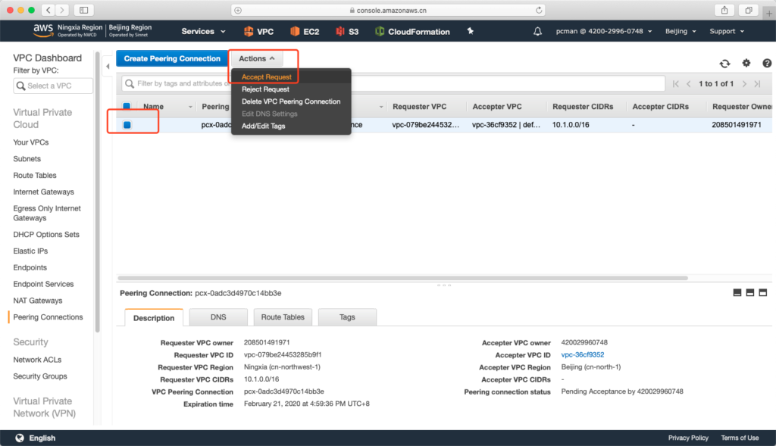Open the EC2 service shortcut

(x=305, y=32)
